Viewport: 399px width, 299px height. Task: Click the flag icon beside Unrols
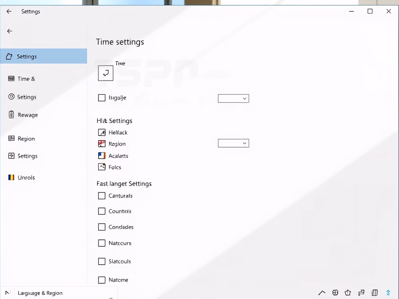(x=11, y=177)
